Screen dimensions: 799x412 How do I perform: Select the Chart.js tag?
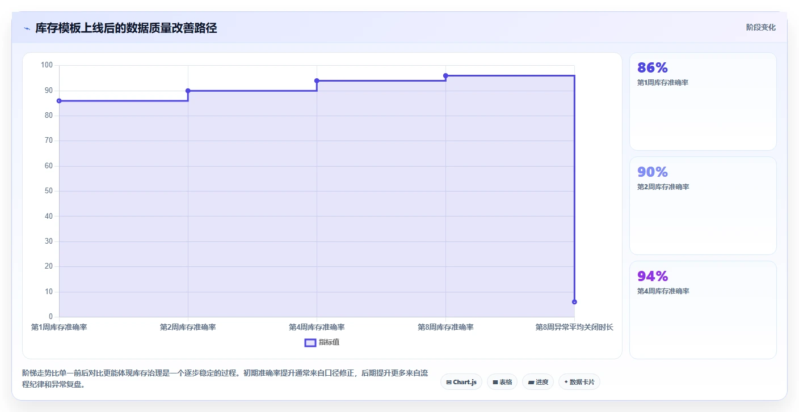point(461,382)
